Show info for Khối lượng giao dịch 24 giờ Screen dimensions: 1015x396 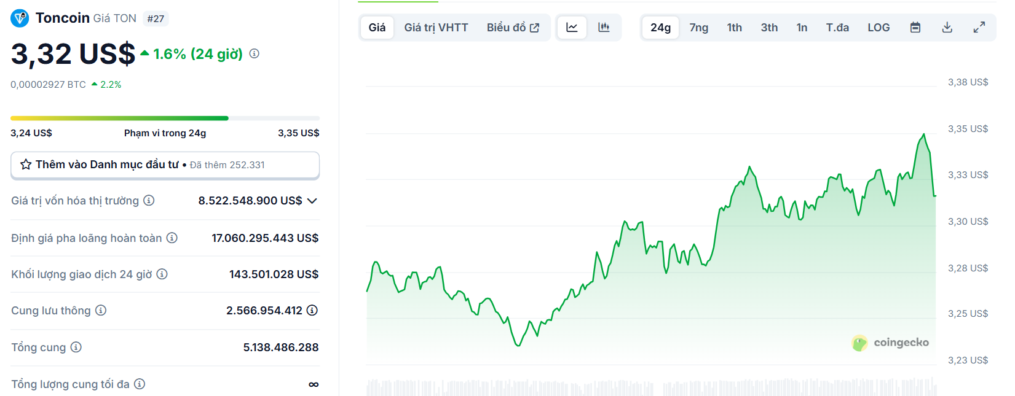click(x=162, y=274)
